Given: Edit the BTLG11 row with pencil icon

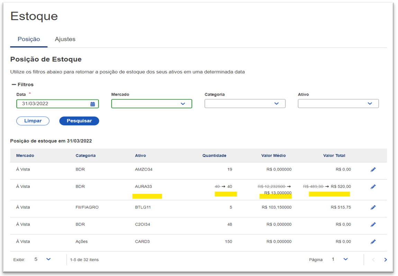Looking at the screenshot, I should tap(373, 207).
